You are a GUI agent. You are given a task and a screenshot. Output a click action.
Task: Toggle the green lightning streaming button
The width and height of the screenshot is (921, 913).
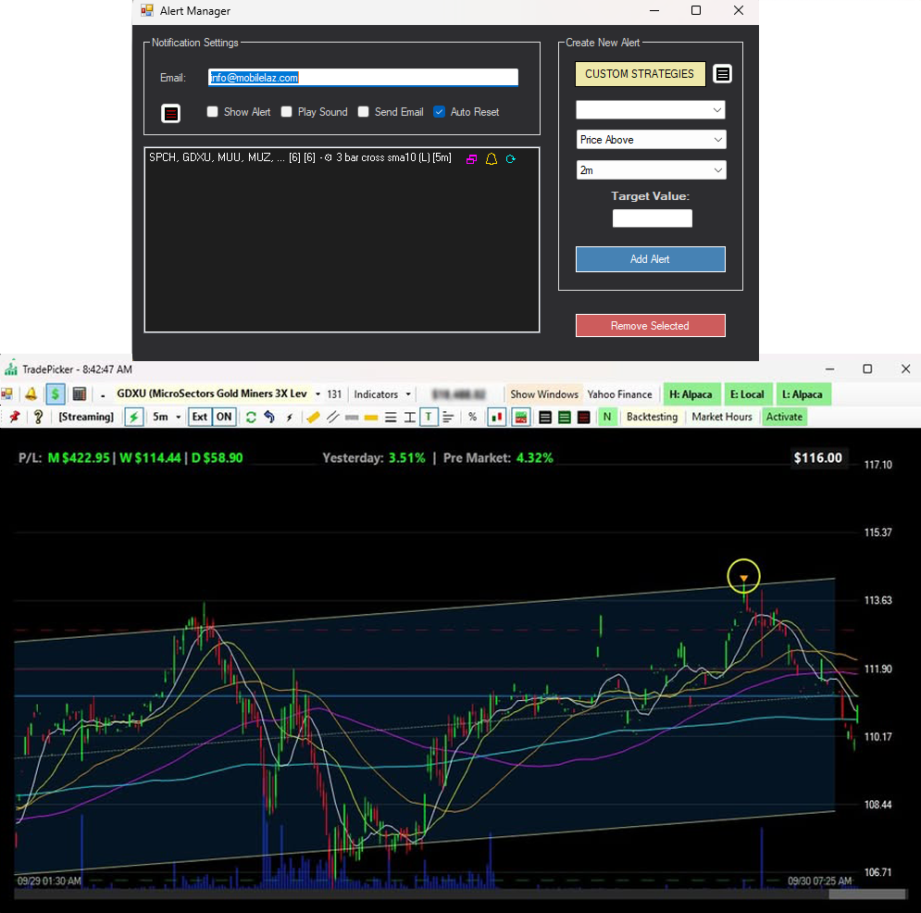pos(134,417)
